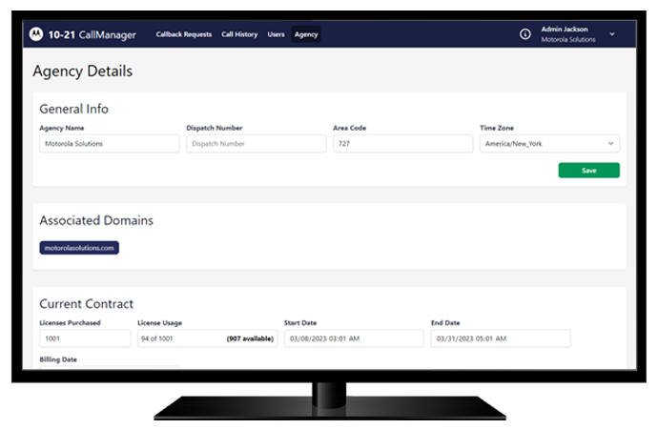Open the Start Date field
Viewport: 658px width, 429px height.
[353, 338]
